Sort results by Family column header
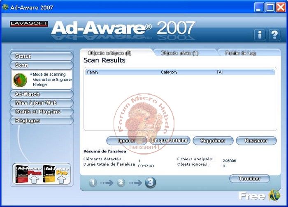288x207 pixels. coord(93,72)
